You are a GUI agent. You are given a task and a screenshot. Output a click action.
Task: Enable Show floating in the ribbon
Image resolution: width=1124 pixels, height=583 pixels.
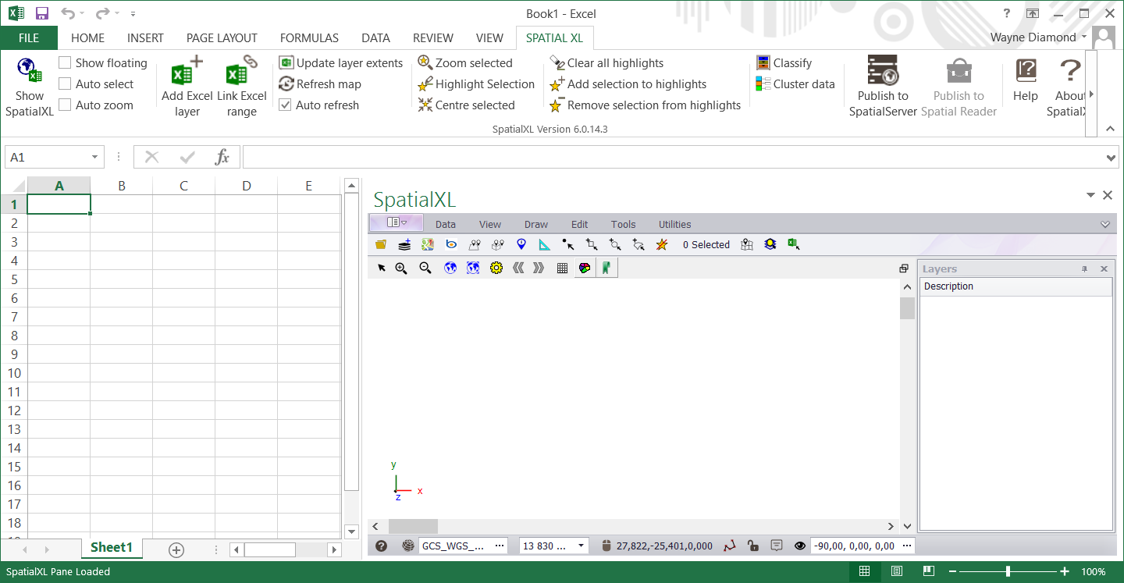pyautogui.click(x=64, y=62)
